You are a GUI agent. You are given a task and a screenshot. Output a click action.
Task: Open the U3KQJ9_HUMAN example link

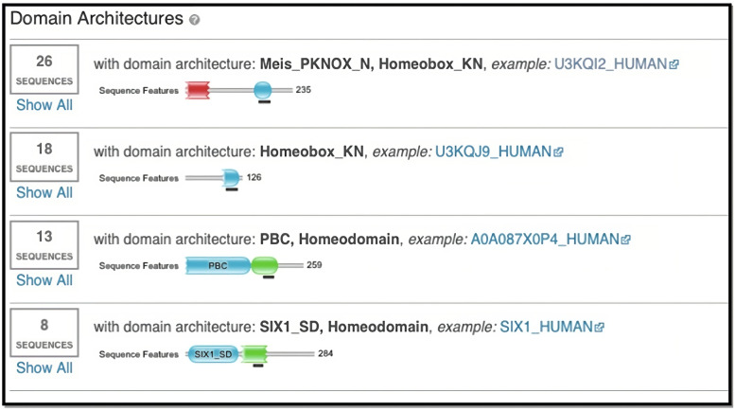(493, 152)
